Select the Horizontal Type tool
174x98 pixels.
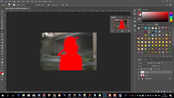click(2, 54)
